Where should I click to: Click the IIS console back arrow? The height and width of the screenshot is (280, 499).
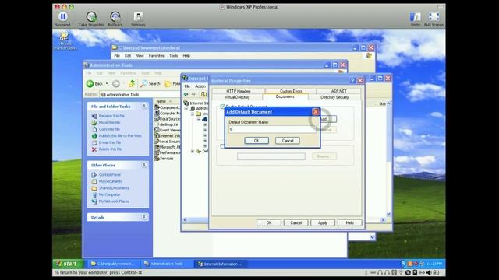coord(186,94)
